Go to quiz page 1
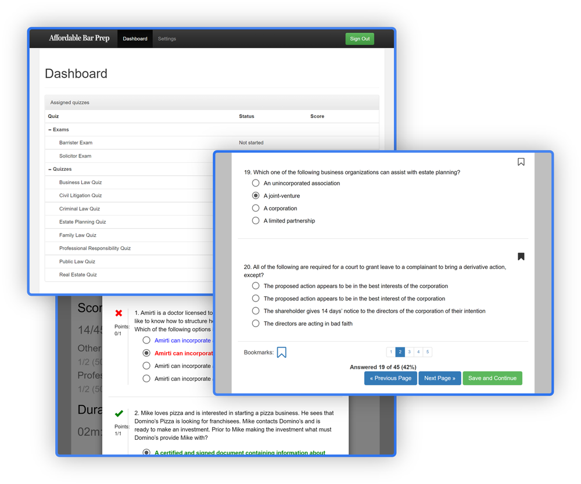 pyautogui.click(x=391, y=352)
